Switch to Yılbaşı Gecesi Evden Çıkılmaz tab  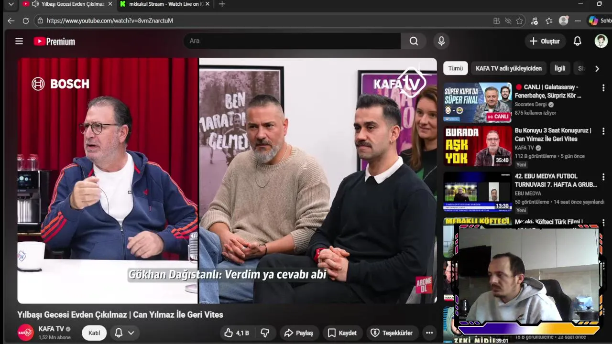tap(68, 4)
